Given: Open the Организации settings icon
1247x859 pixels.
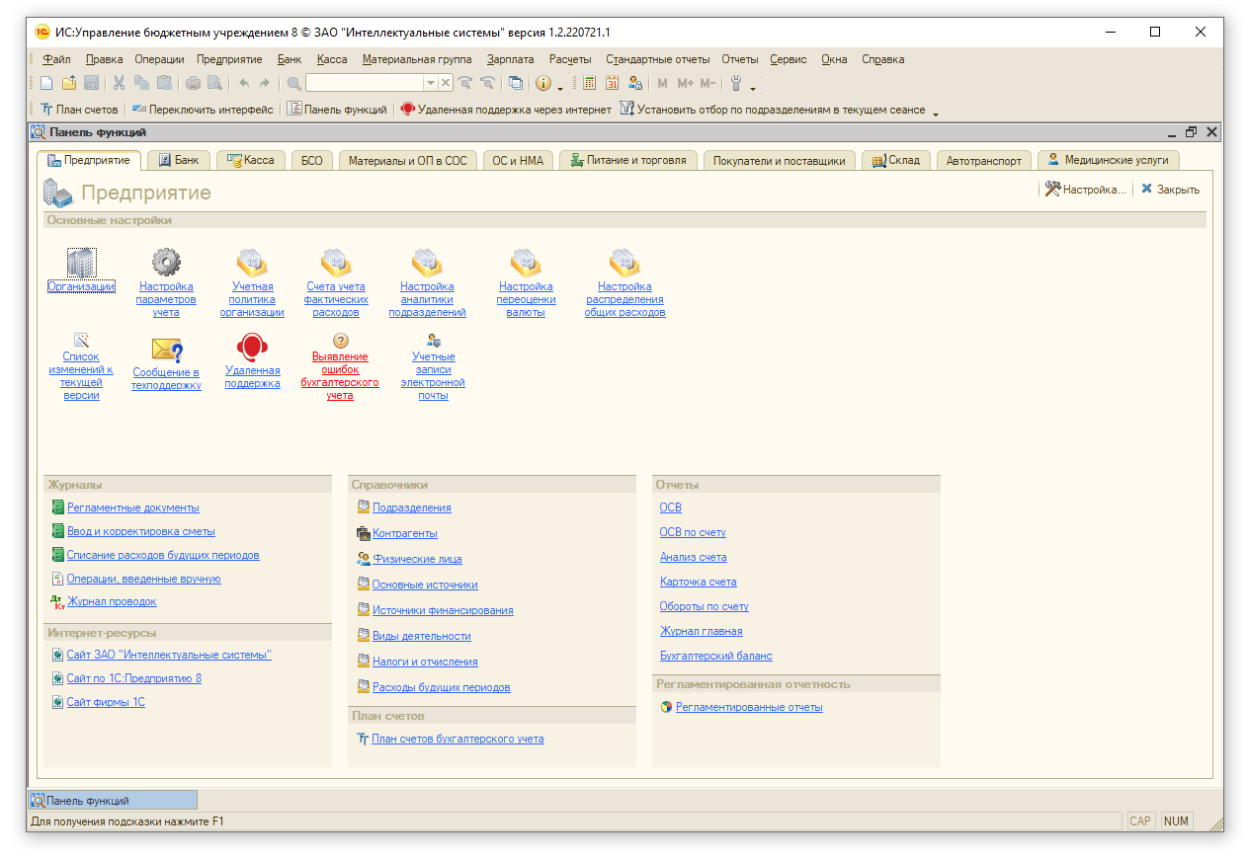Looking at the screenshot, I should 81,263.
